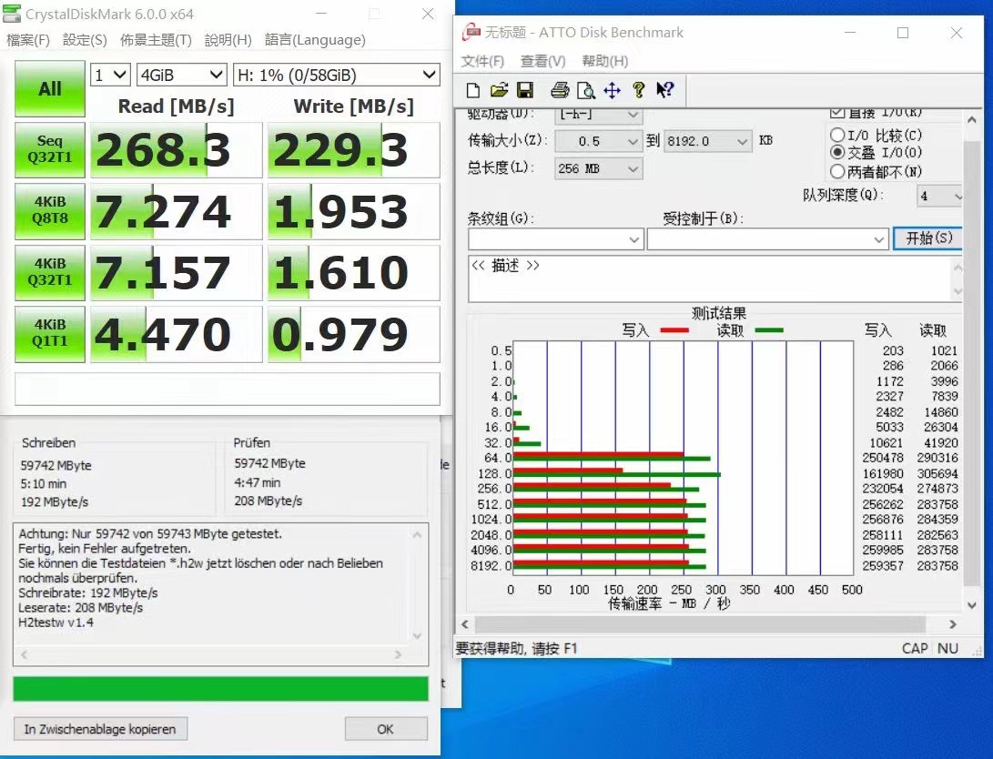
Task: Click the Print icon in ATTO toolbar
Action: click(x=560, y=90)
